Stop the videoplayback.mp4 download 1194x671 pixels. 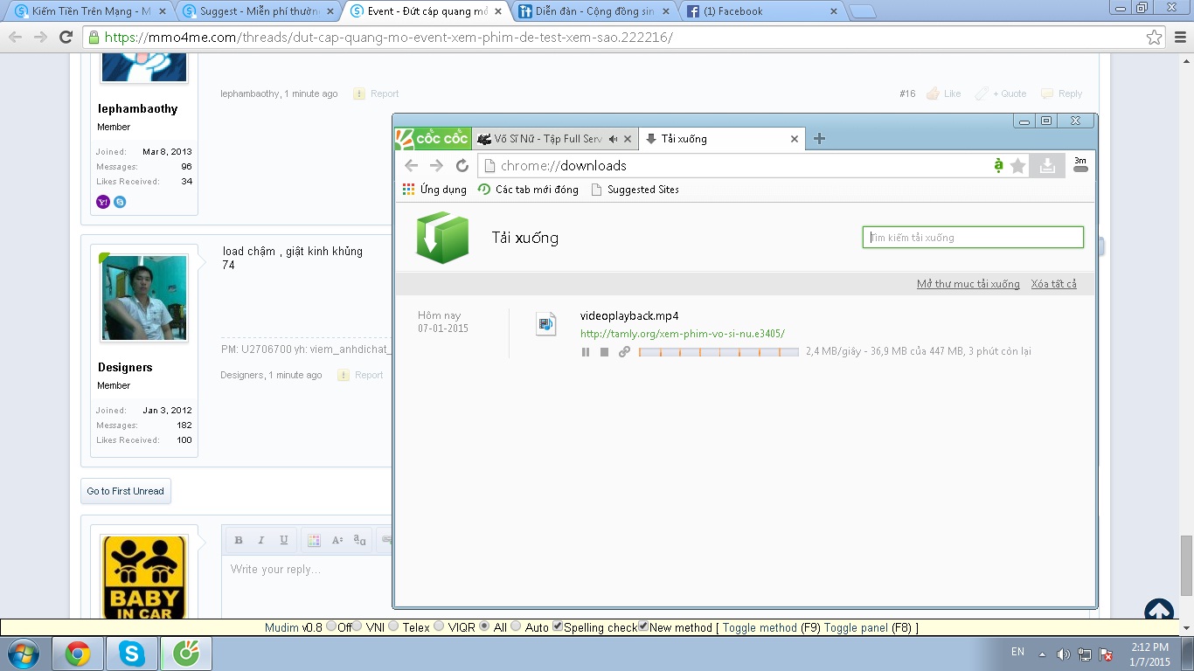[x=604, y=352]
